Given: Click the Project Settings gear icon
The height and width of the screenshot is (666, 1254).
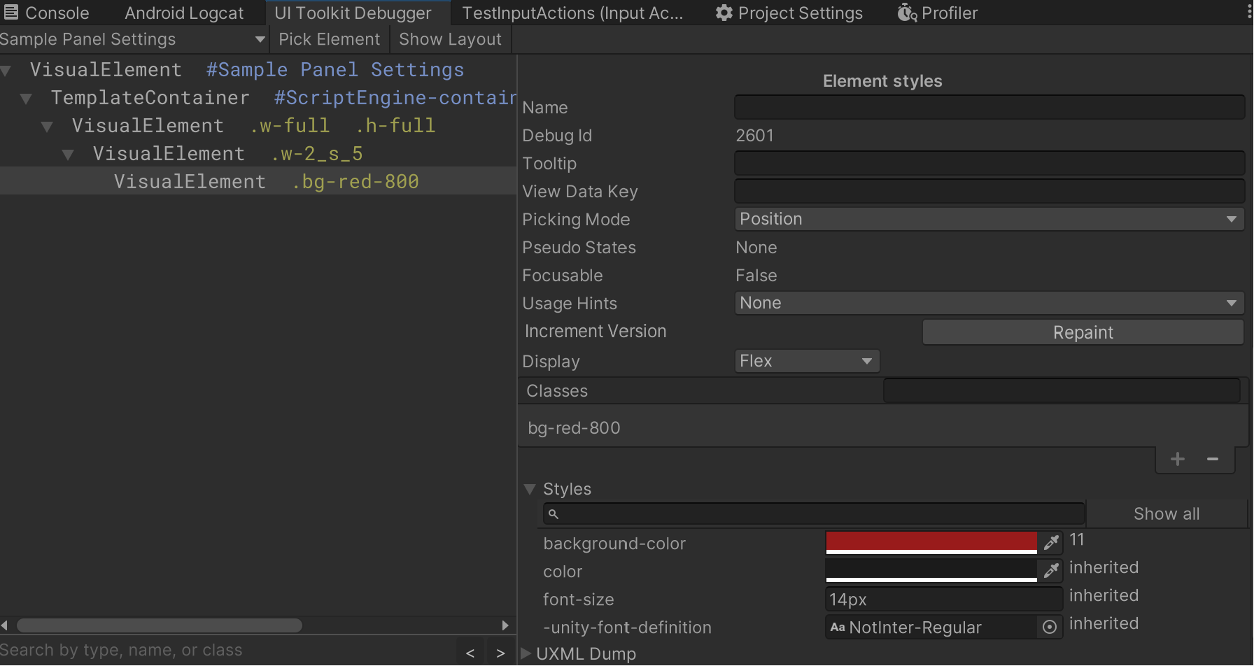Looking at the screenshot, I should click(x=724, y=13).
